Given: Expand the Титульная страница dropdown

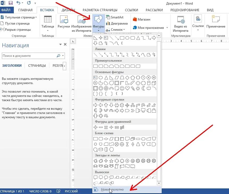Looking at the screenshot, I should [x=36, y=17].
